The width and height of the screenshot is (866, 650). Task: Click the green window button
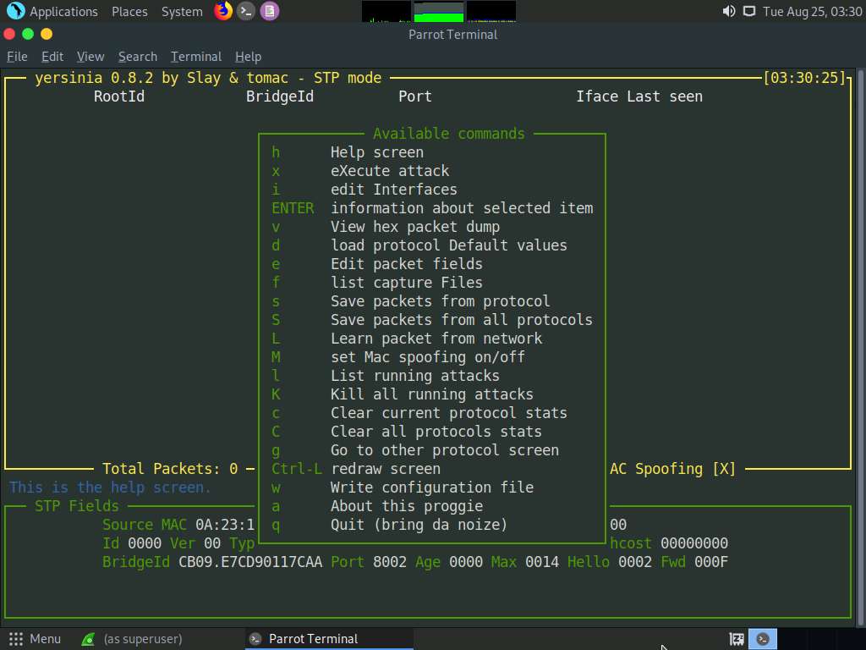pyautogui.click(x=28, y=34)
